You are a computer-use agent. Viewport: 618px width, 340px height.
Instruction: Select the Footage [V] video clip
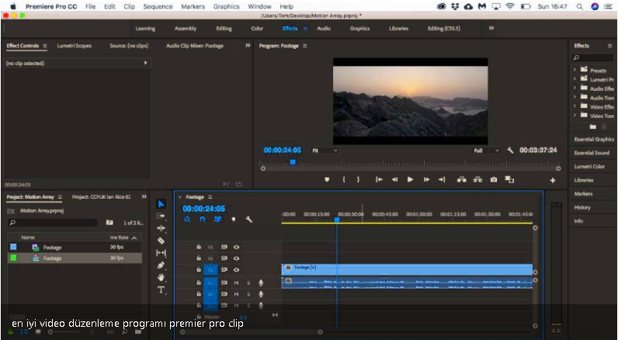[x=407, y=269]
